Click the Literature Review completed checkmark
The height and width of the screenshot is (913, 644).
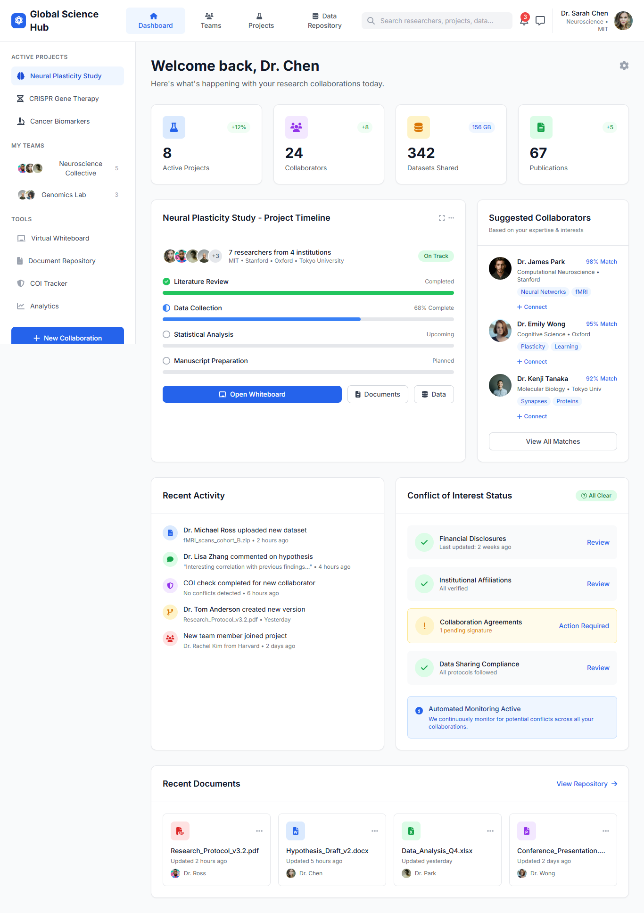[166, 282]
